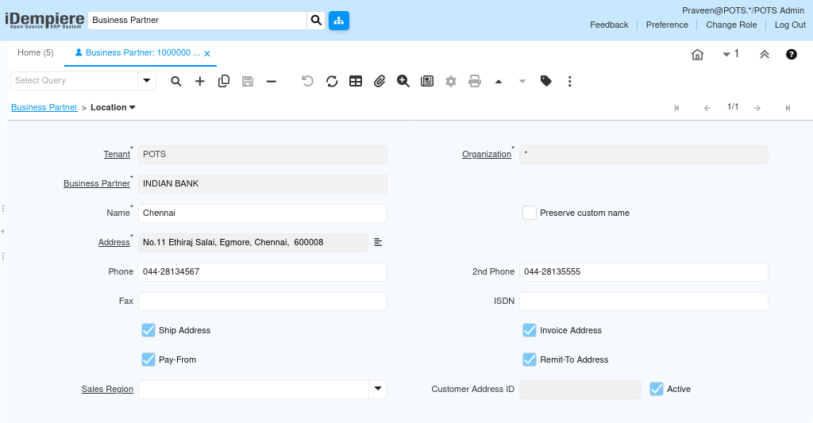Click the Select Query input

74,81
